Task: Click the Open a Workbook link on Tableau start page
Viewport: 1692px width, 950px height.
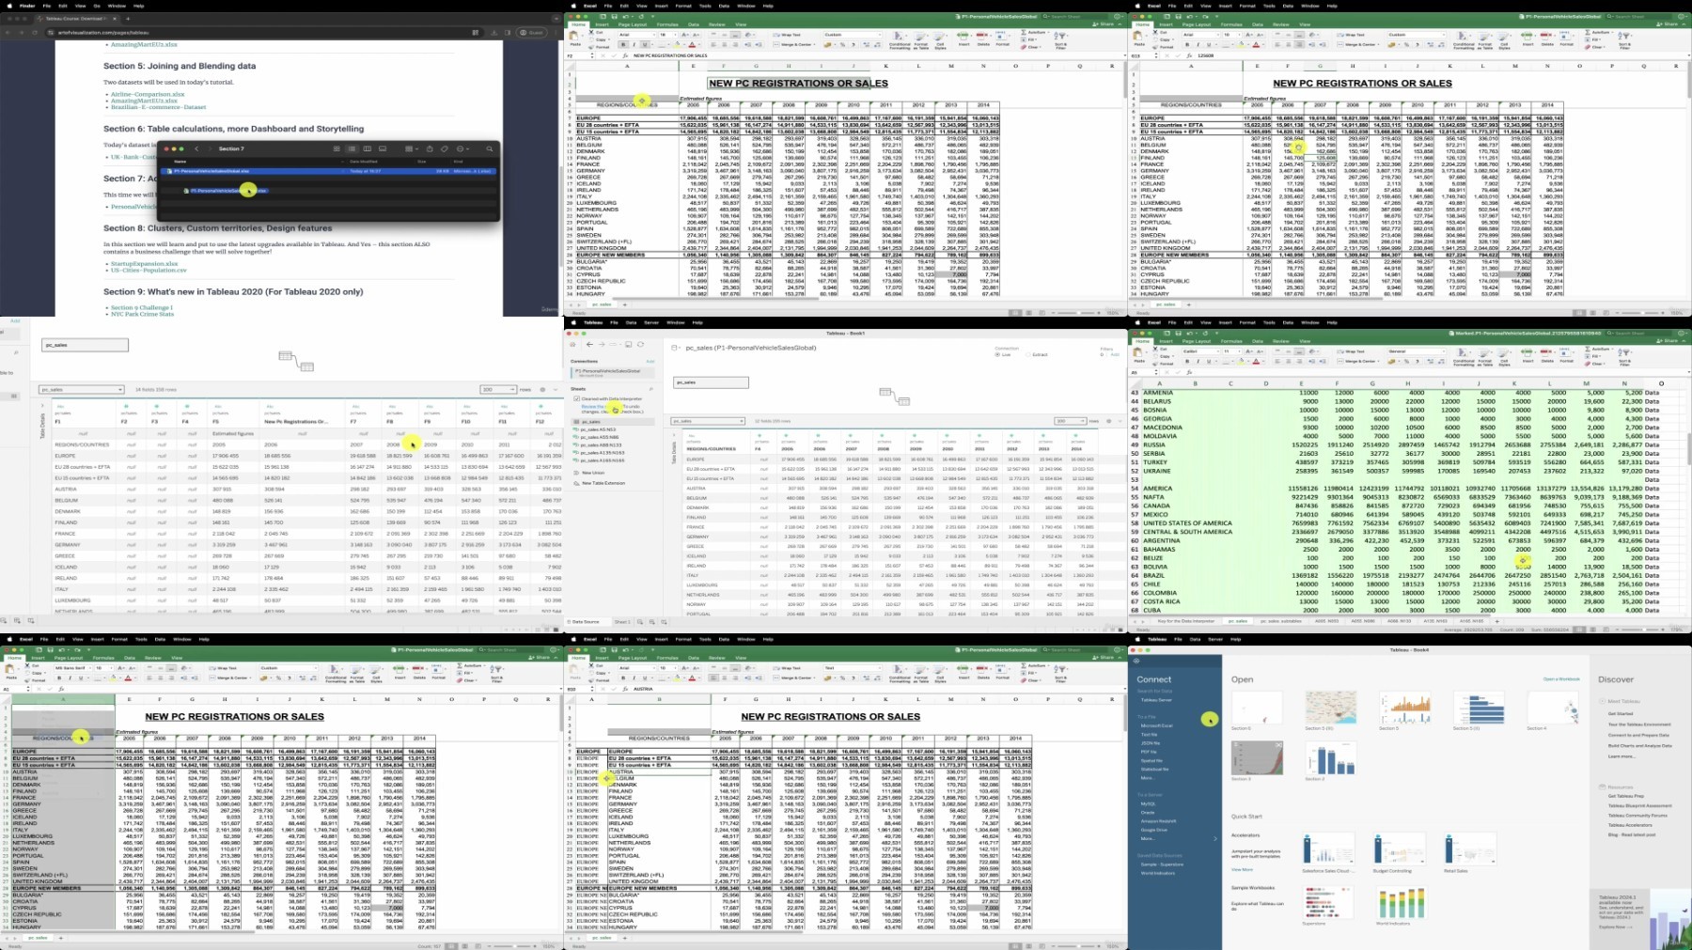Action: point(1561,678)
